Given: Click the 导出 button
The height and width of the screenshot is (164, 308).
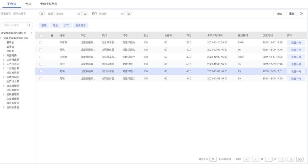Looking at the screenshot, I should (55, 26).
